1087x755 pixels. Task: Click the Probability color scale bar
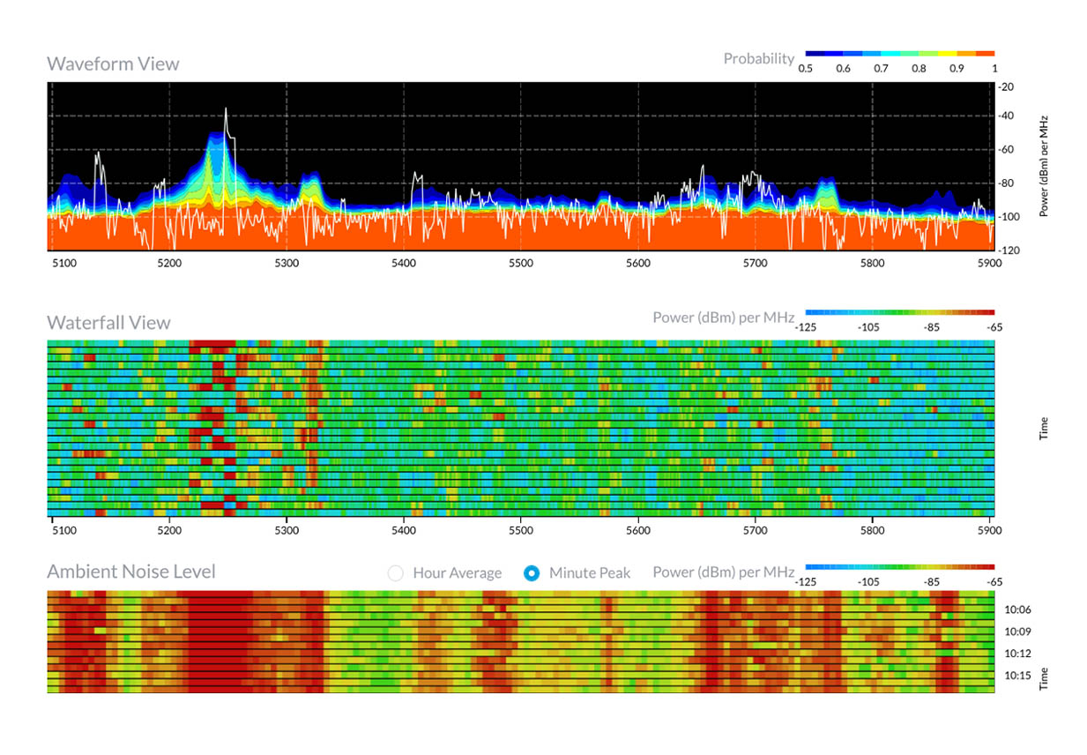pos(899,54)
